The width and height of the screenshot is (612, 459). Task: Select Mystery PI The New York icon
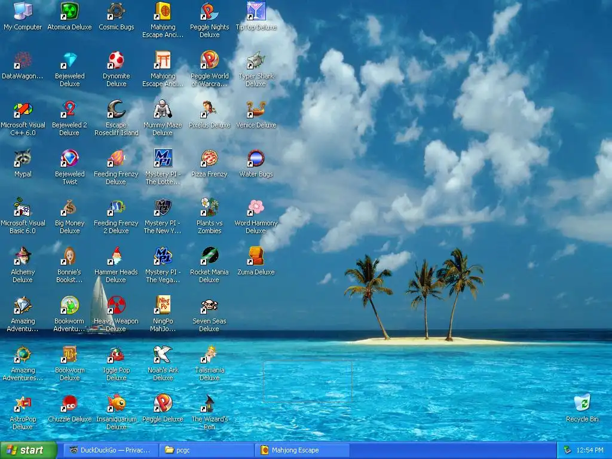click(x=163, y=207)
